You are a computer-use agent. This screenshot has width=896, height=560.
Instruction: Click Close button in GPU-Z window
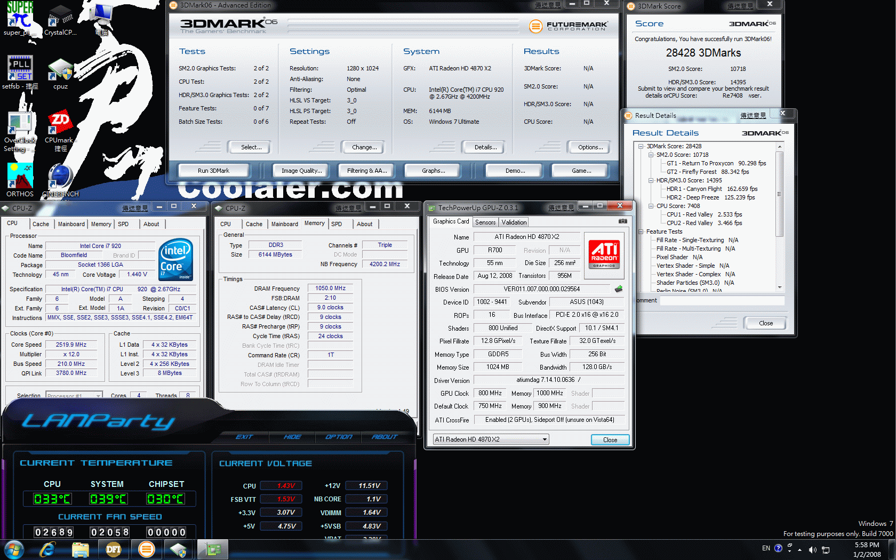610,440
